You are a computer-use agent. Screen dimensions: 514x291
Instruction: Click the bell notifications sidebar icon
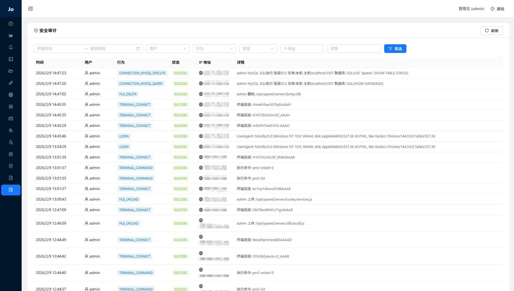11,48
